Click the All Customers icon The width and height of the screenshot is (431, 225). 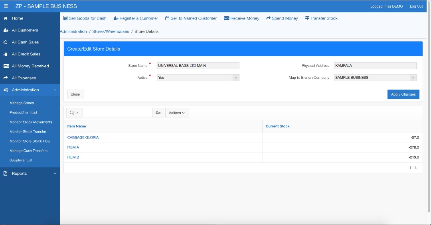6,30
